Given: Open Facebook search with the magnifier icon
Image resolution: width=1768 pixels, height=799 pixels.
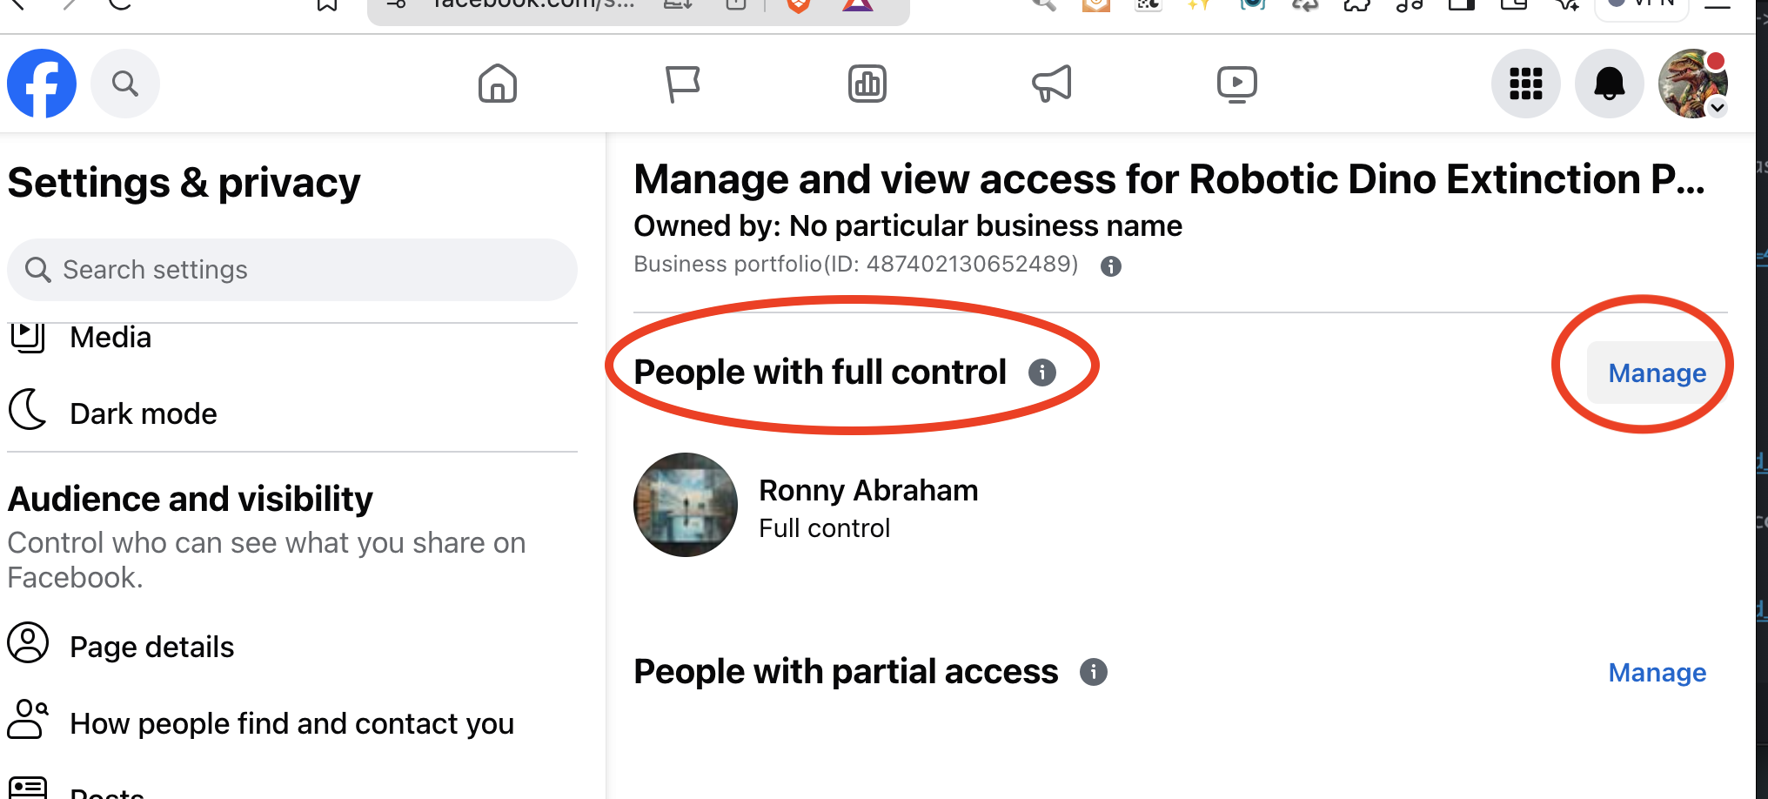Looking at the screenshot, I should (124, 84).
